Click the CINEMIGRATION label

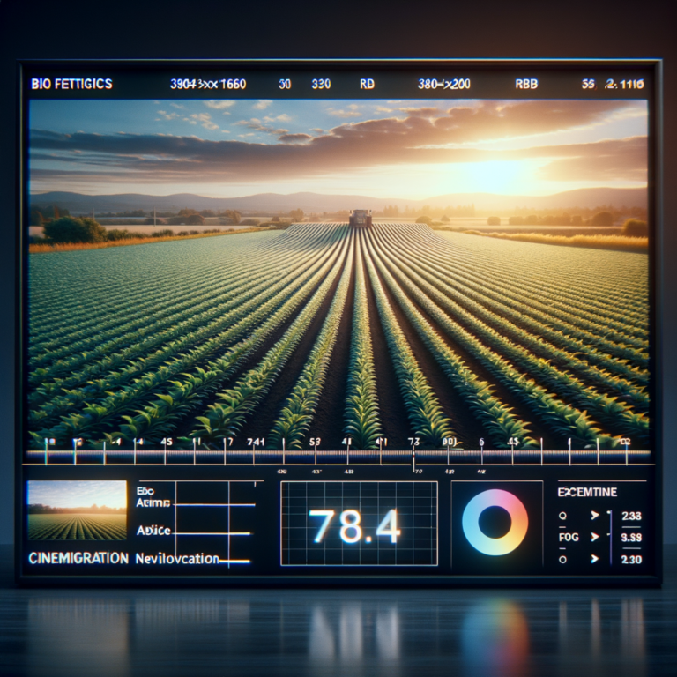tap(78, 558)
